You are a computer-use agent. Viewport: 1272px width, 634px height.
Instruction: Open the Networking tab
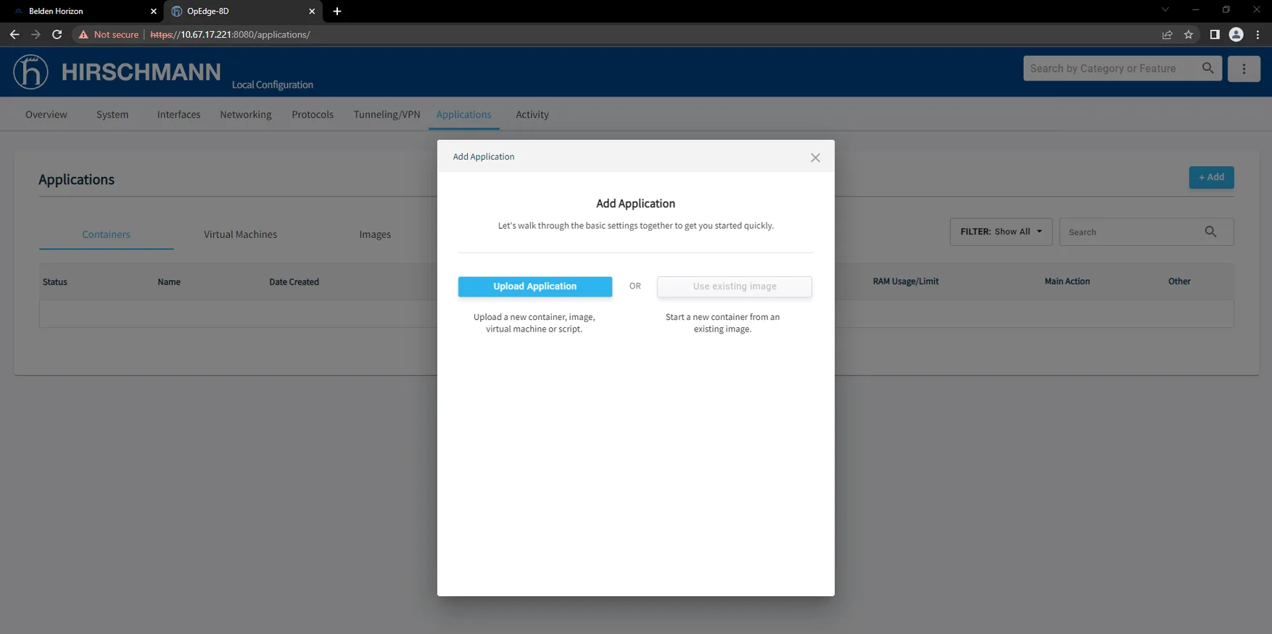click(246, 115)
